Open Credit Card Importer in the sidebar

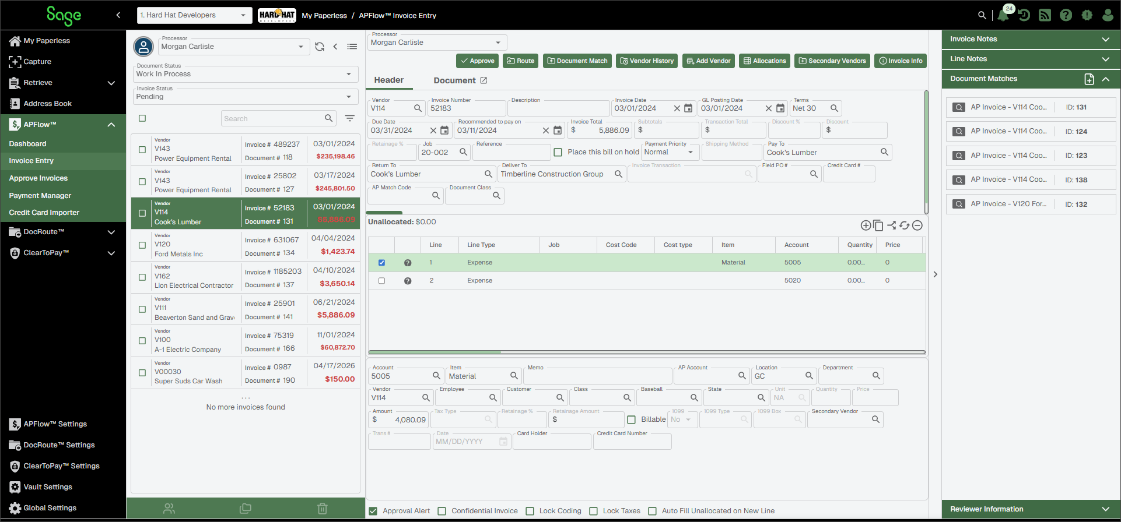(x=44, y=213)
